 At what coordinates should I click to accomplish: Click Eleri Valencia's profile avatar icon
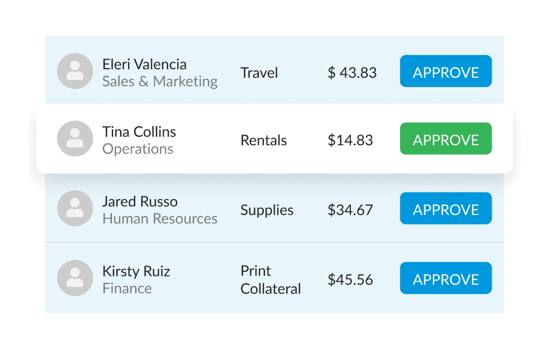point(75,71)
